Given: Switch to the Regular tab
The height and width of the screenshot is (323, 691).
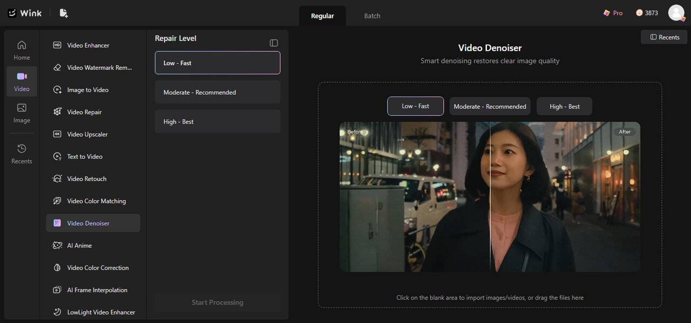Looking at the screenshot, I should [x=322, y=16].
